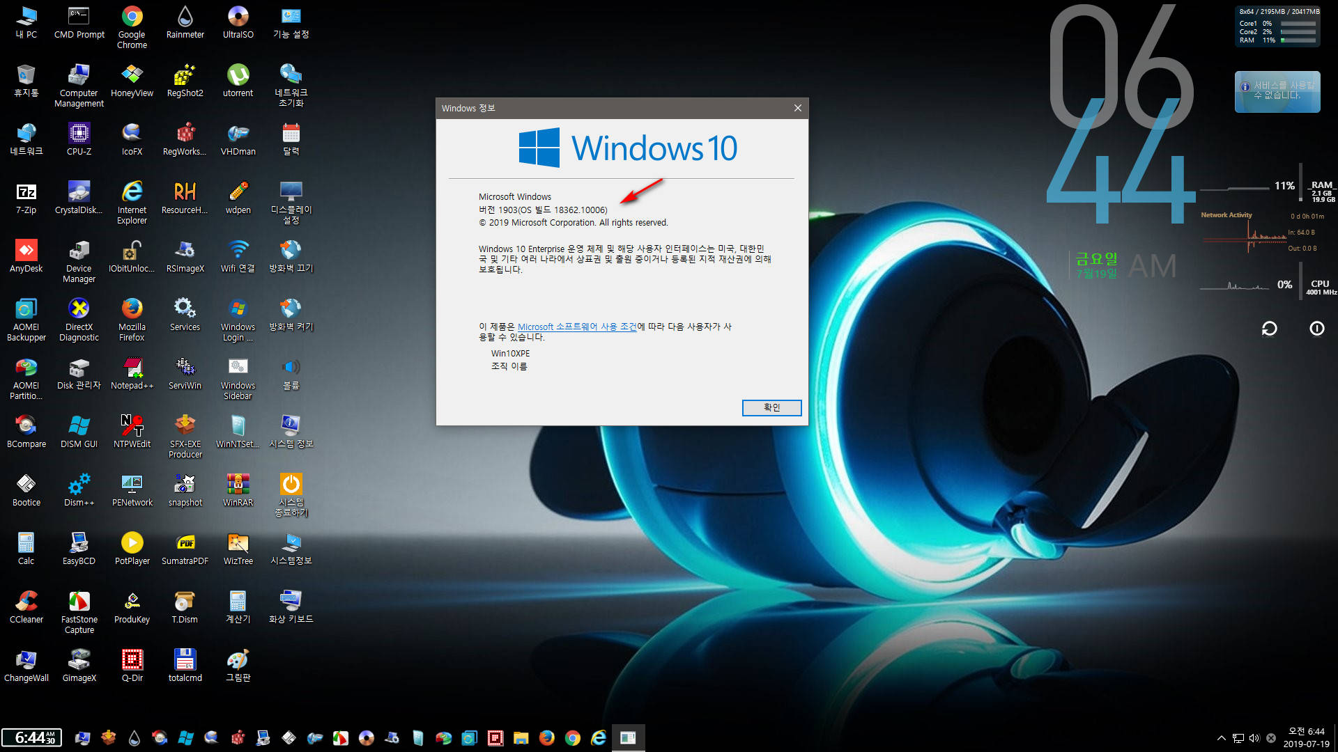This screenshot has width=1338, height=752.
Task: Click the Rainmeter refresh icon widget
Action: point(1269,328)
